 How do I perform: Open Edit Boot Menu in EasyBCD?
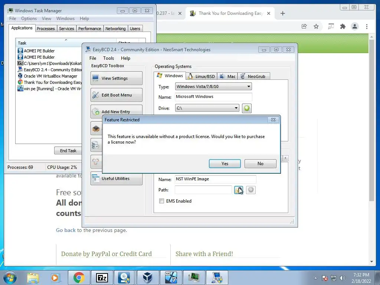point(116,95)
